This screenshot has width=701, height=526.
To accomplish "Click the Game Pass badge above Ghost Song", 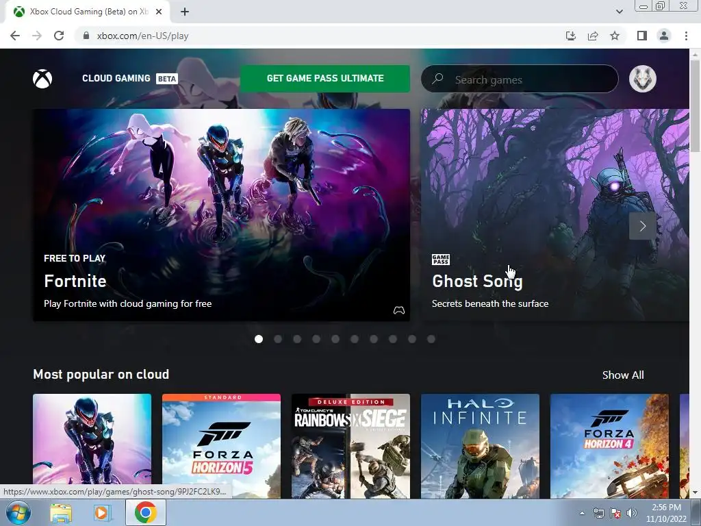I will 441,260.
